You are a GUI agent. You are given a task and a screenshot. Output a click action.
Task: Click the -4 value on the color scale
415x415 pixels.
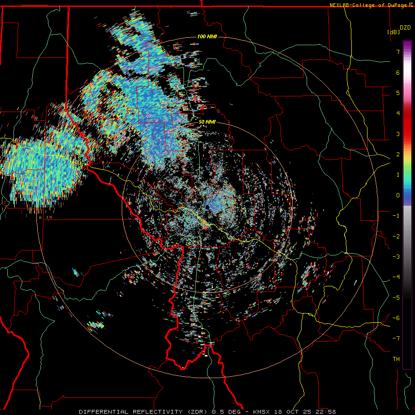[x=396, y=277]
